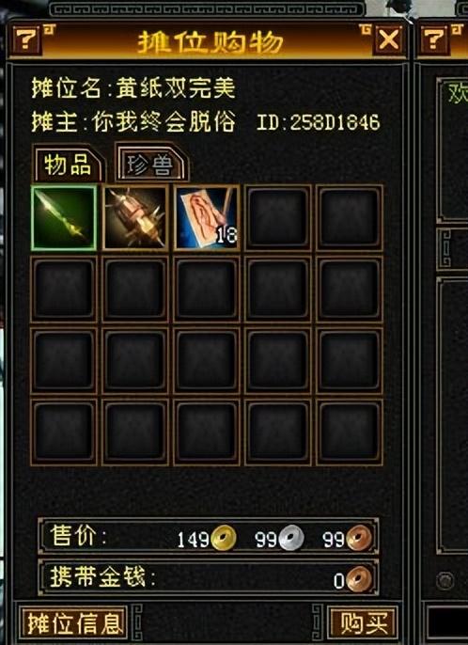Select first empty slot in second row
Screen dimensions: 468x645
(x=64, y=289)
